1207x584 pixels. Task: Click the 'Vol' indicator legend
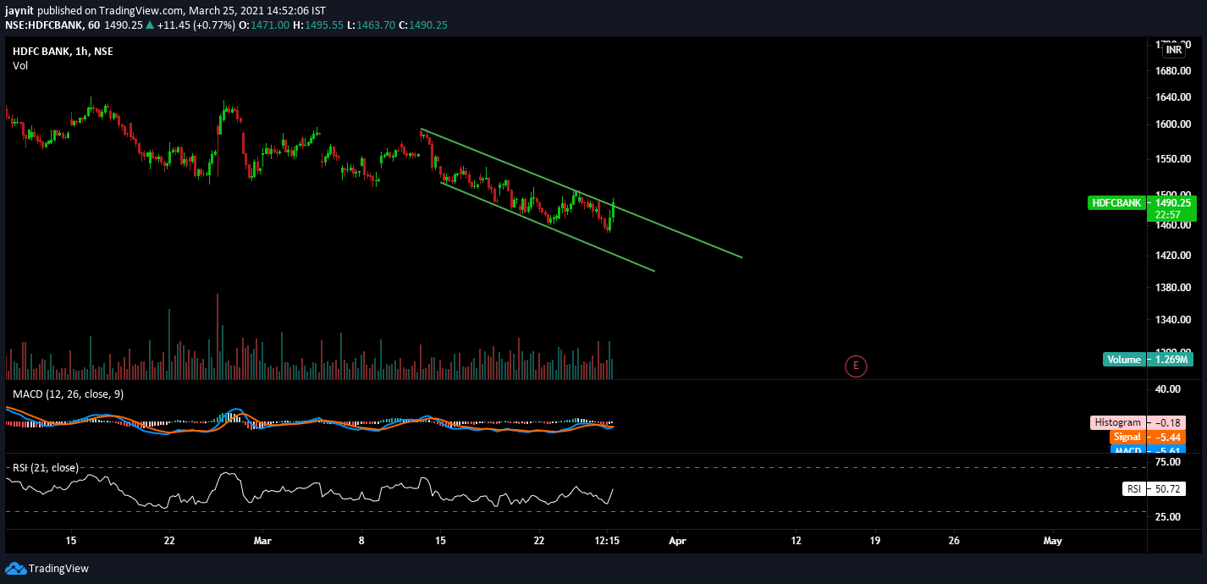[x=20, y=66]
